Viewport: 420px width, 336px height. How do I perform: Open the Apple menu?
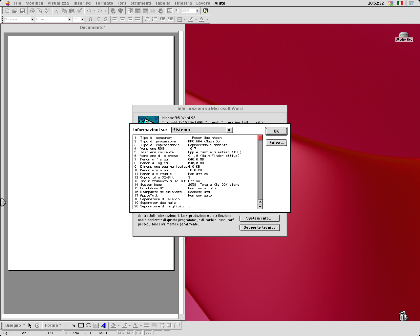point(8,3)
